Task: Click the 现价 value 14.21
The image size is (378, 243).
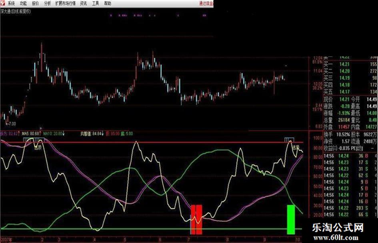Action: pyautogui.click(x=344, y=99)
